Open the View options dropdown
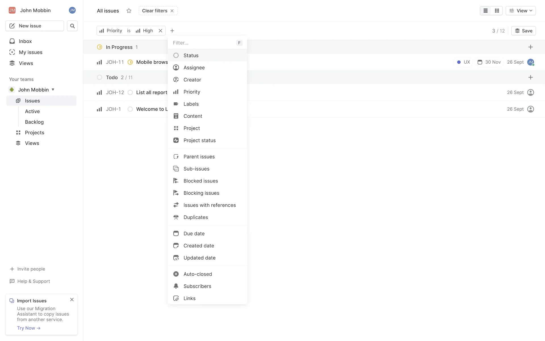The width and height of the screenshot is (545, 341). 521,11
